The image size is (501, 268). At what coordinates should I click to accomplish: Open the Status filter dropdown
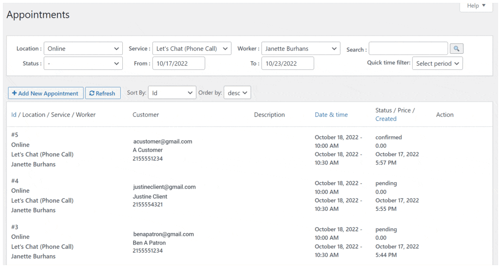point(83,63)
